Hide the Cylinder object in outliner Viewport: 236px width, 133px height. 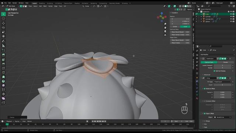[x=231, y=17]
